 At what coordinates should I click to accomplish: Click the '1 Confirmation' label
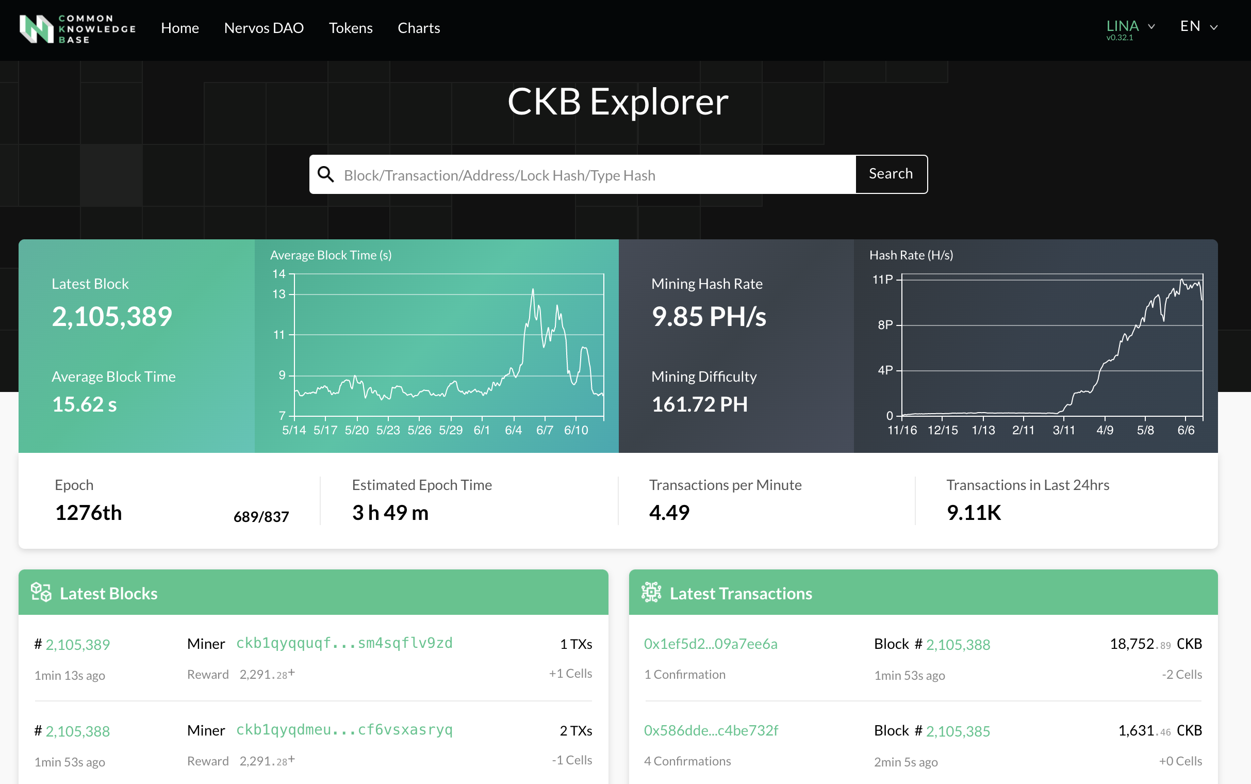[x=685, y=674]
